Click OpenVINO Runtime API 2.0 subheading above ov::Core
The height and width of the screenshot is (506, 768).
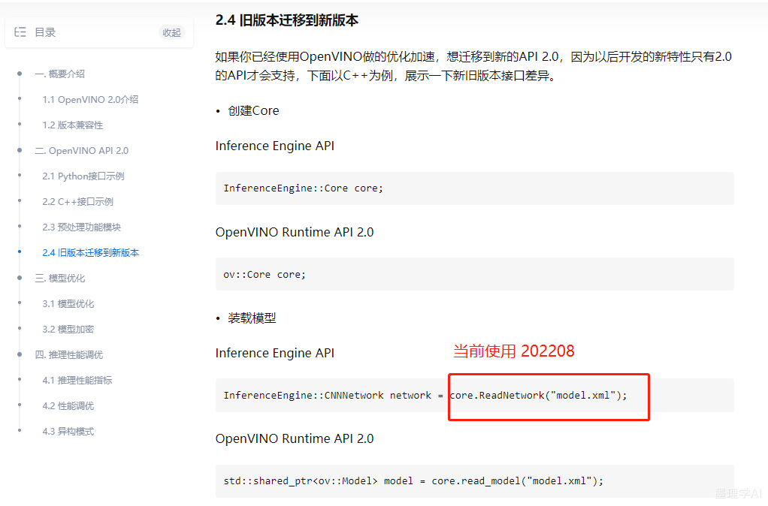(x=295, y=232)
